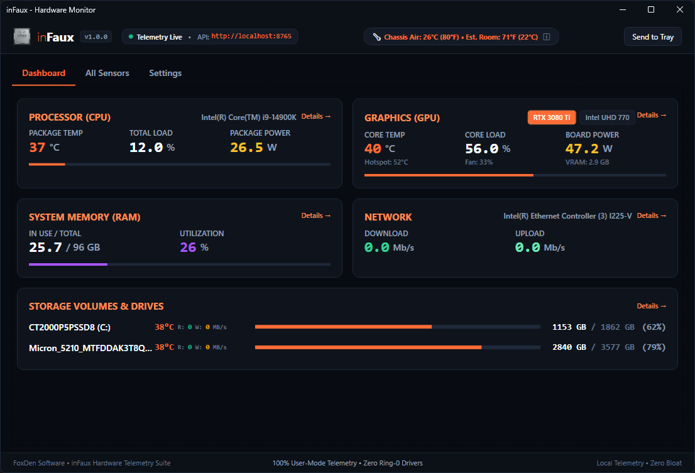Select the CT2000P5PSSD8 (C:) drive name
Image resolution: width=695 pixels, height=473 pixels.
point(70,327)
